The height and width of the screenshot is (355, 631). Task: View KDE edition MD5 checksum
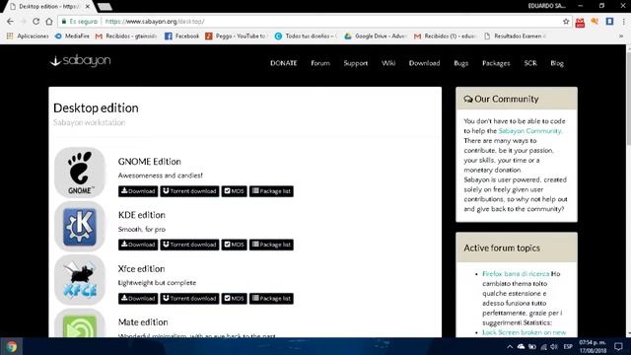(x=234, y=245)
